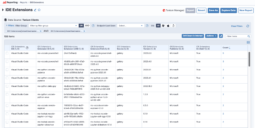This screenshot has width=255, height=128.
Task: Favorite the report with the star icon
Action: (39, 10)
